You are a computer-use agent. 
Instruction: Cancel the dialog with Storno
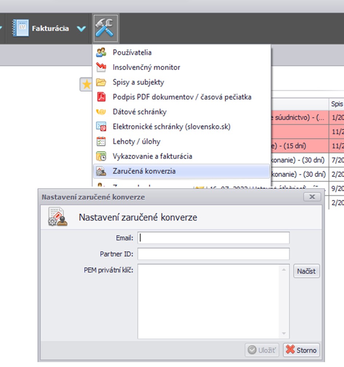[301, 351]
